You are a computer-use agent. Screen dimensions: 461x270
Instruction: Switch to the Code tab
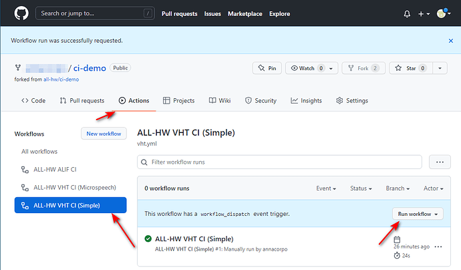click(x=33, y=101)
